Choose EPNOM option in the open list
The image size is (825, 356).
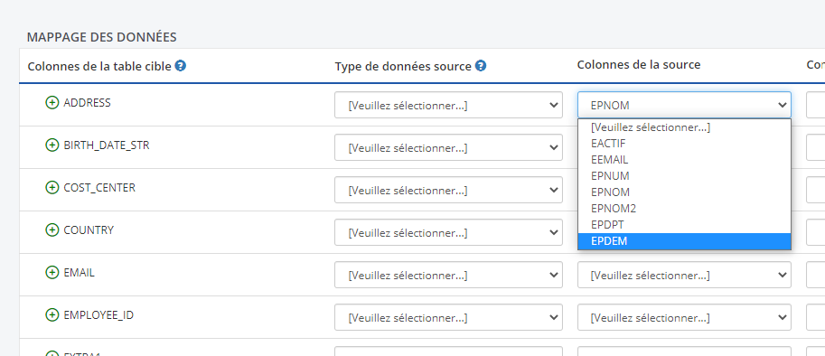pyautogui.click(x=684, y=192)
